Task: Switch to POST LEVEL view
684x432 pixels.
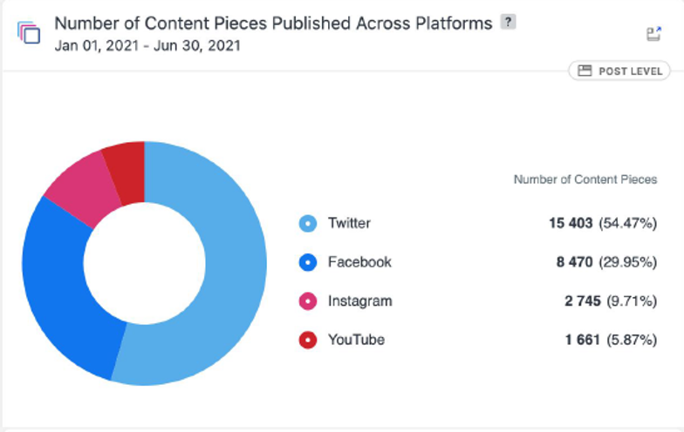Action: 619,71
